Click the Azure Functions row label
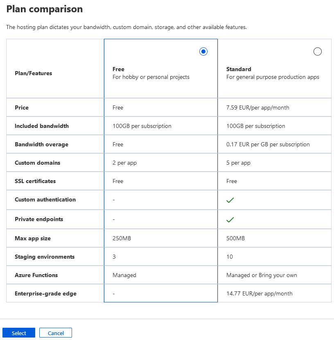Viewport: 334px width, 340px height. [36, 275]
